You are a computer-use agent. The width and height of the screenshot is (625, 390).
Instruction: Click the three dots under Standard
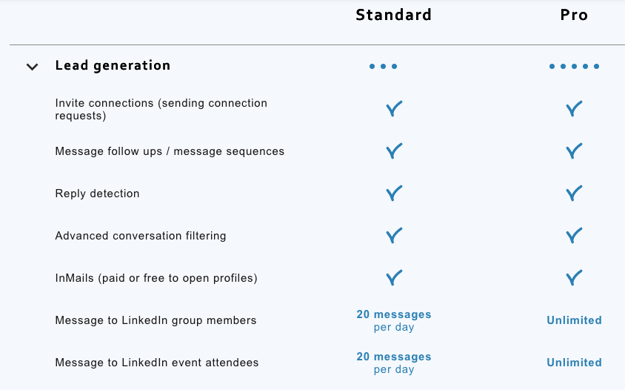pos(384,67)
